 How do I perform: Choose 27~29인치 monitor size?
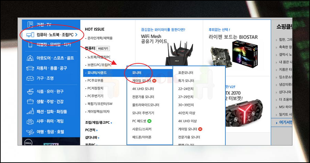[186, 97]
